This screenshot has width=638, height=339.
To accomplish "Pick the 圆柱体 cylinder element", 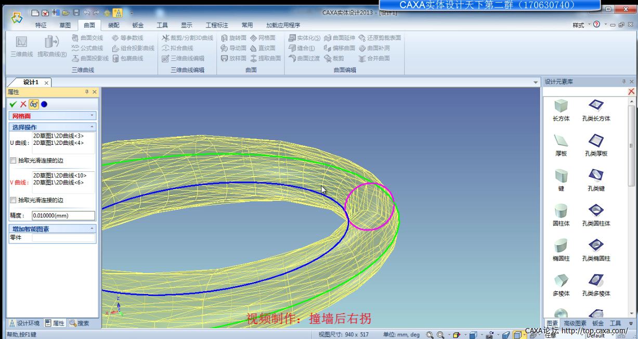I will coord(561,215).
